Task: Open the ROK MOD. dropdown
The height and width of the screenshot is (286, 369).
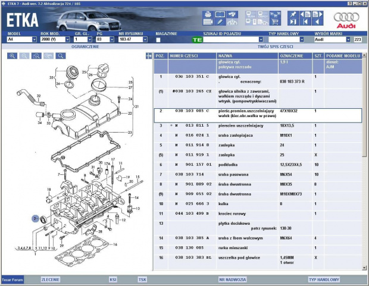Action: click(67, 39)
